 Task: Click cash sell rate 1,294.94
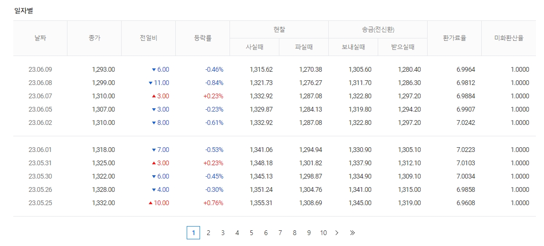311,150
